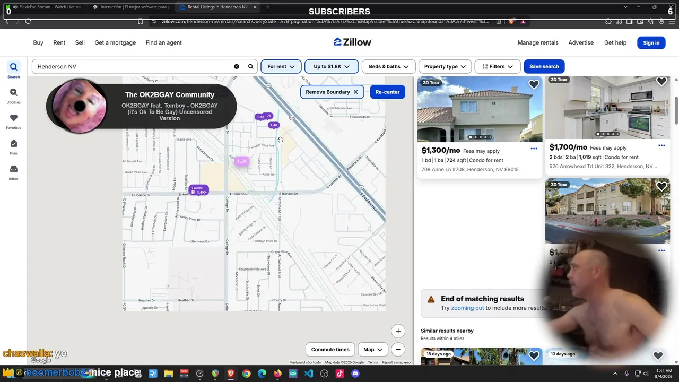The image size is (679, 382).
Task: Open Get a mortgage menu
Action: (x=115, y=42)
